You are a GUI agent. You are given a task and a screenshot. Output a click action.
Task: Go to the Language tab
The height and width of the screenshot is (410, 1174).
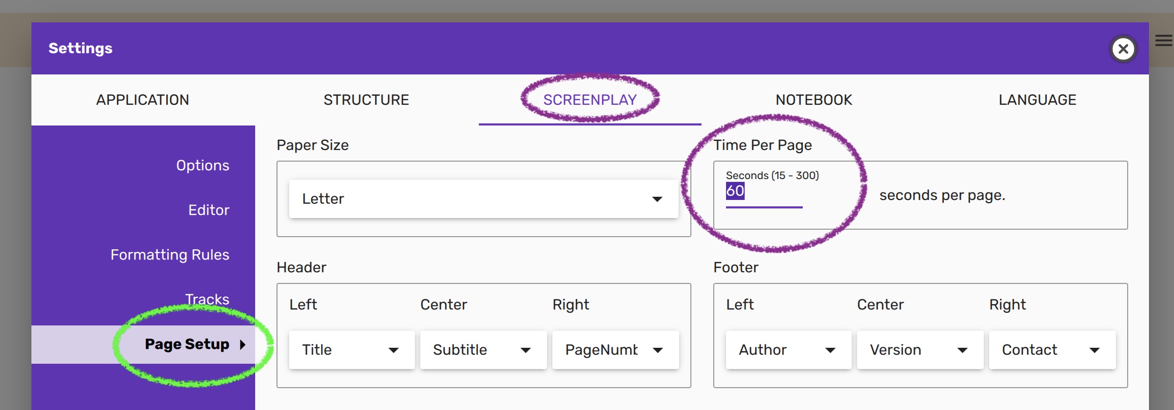[x=1037, y=100]
